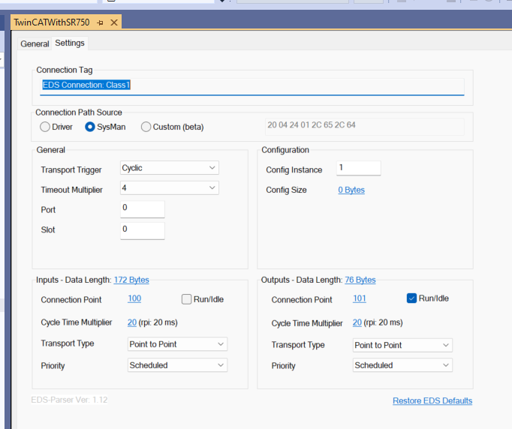Open the Outputs Transport Type dropdown
512x429 pixels.
pos(402,345)
